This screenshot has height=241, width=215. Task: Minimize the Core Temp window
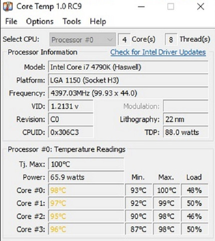coord(141,7)
